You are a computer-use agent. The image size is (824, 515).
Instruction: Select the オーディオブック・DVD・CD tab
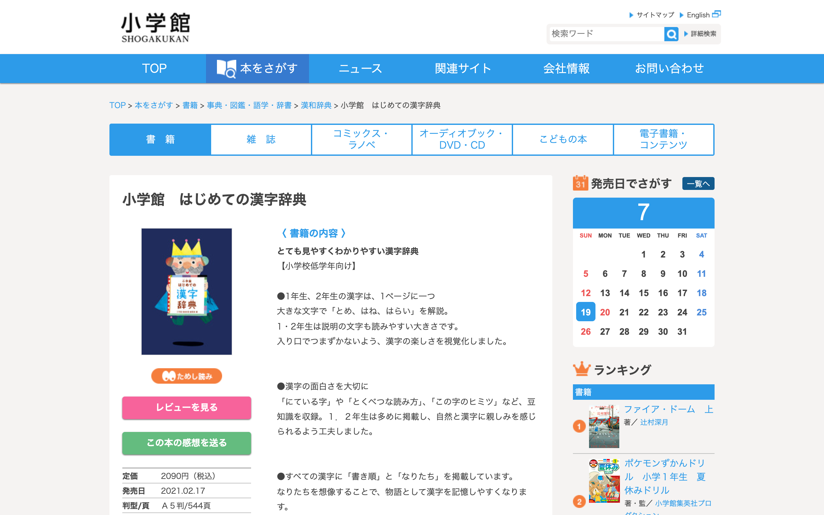(462, 139)
